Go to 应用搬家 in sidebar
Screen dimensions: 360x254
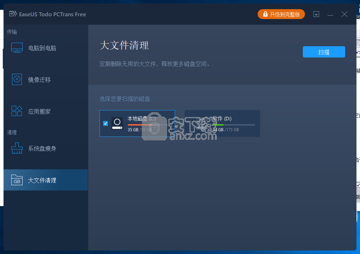tap(46, 111)
